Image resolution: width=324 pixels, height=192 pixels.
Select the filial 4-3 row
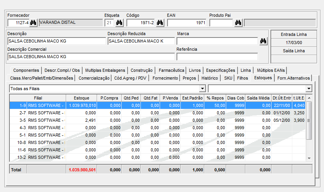[157, 128]
